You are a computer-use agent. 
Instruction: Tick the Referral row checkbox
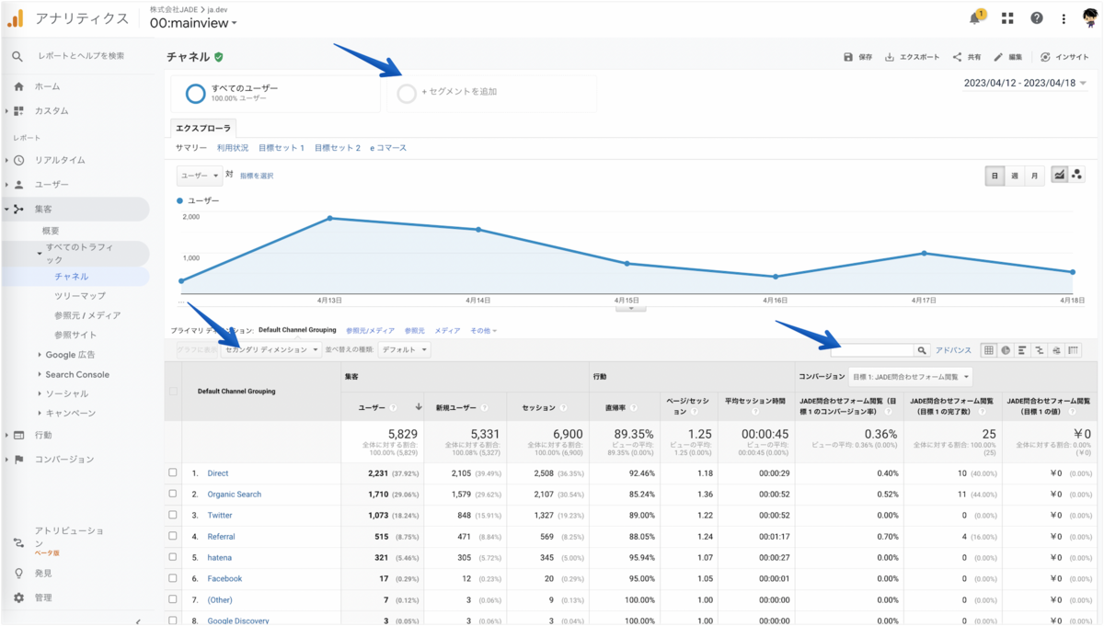(x=173, y=536)
